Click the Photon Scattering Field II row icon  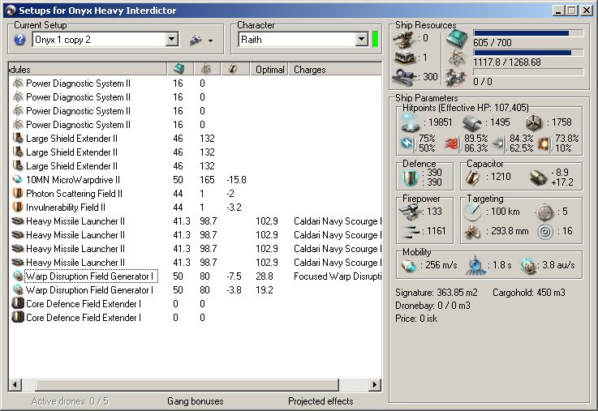[x=18, y=193]
